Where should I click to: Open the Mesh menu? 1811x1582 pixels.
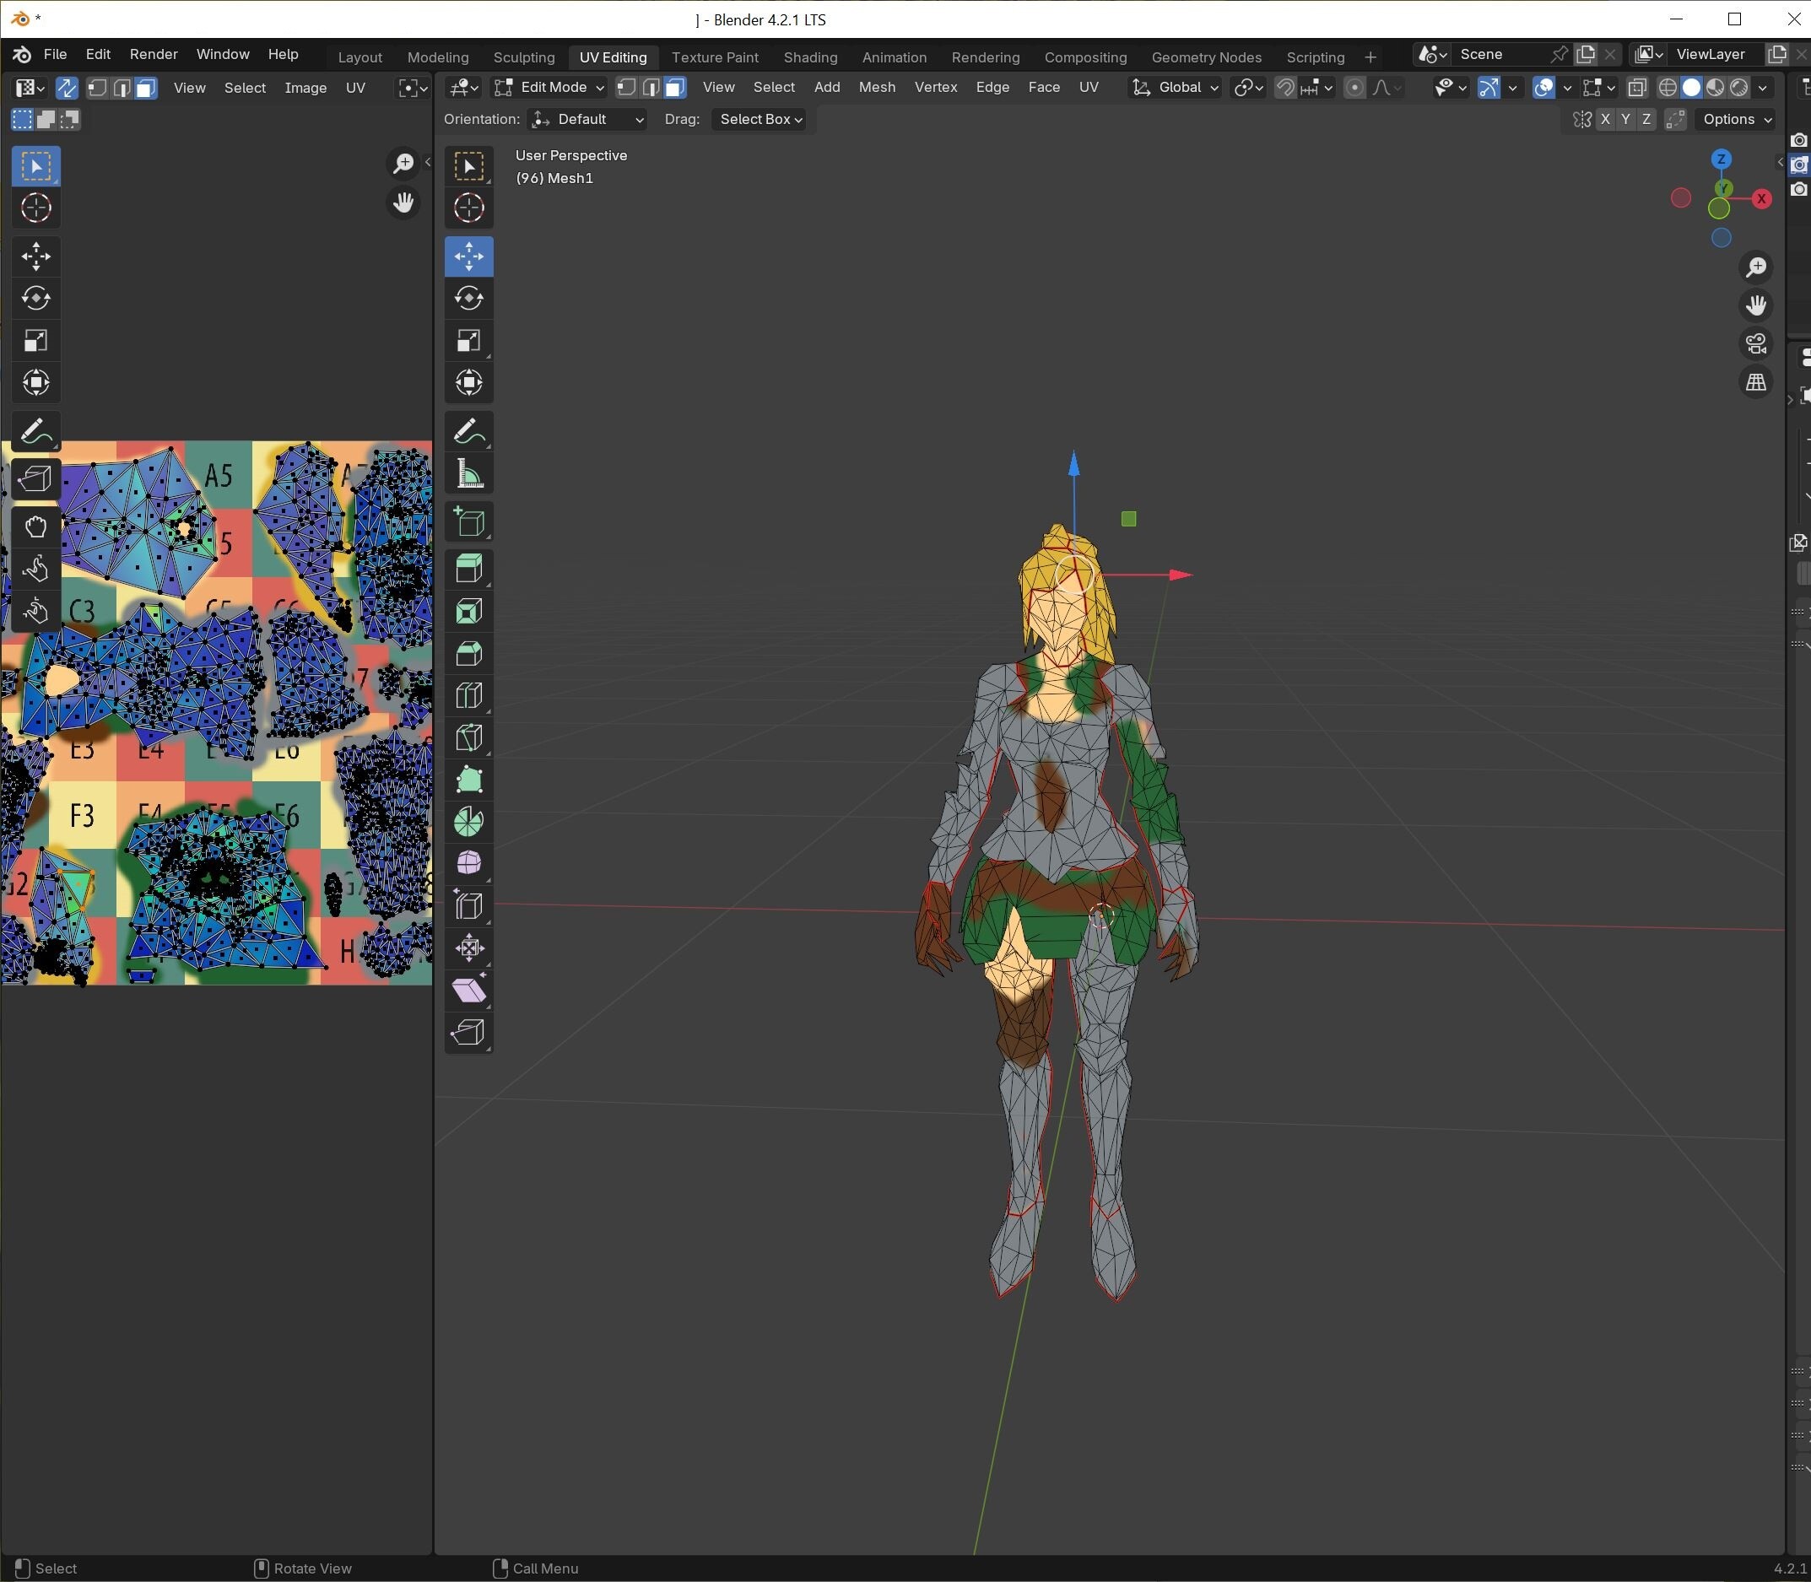coord(877,88)
